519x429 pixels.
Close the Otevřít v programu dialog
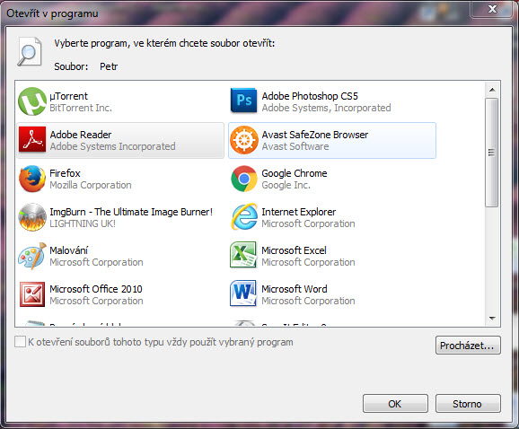[x=492, y=9]
